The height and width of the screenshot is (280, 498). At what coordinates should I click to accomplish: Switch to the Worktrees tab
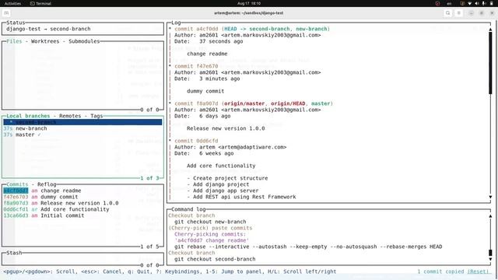pyautogui.click(x=45, y=41)
